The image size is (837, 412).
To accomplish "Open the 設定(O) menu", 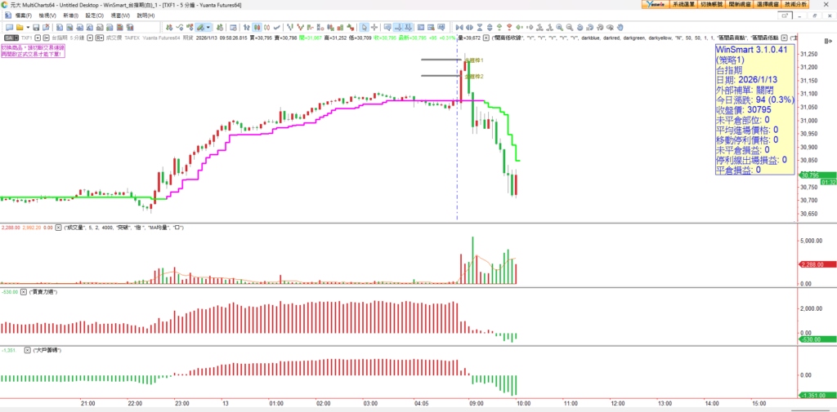I will (x=95, y=16).
